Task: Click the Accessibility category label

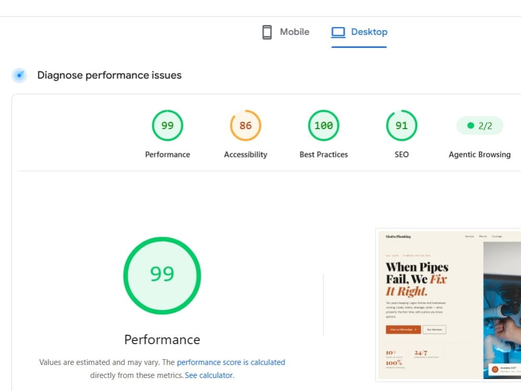Action: (x=245, y=155)
